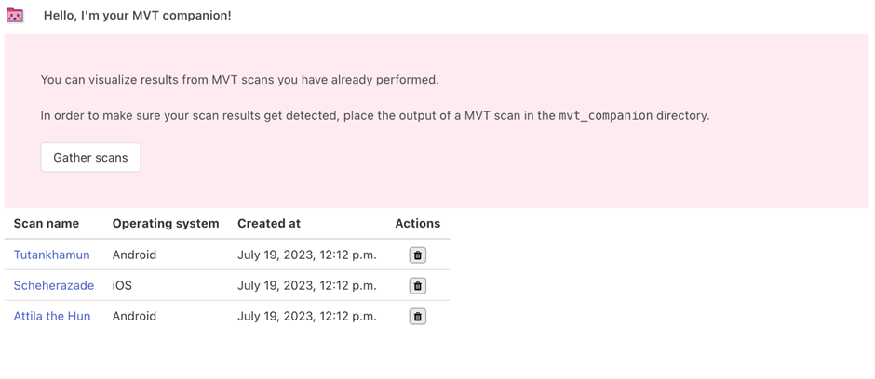Click the Scan name column header
Image resolution: width=875 pixels, height=379 pixels.
tap(46, 223)
